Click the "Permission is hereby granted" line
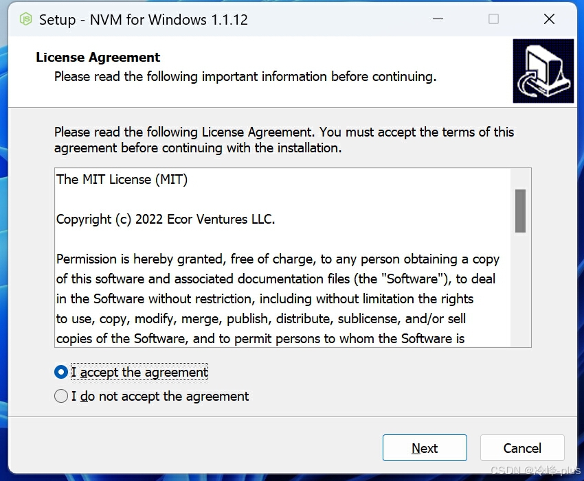This screenshot has width=584, height=481. pos(278,259)
